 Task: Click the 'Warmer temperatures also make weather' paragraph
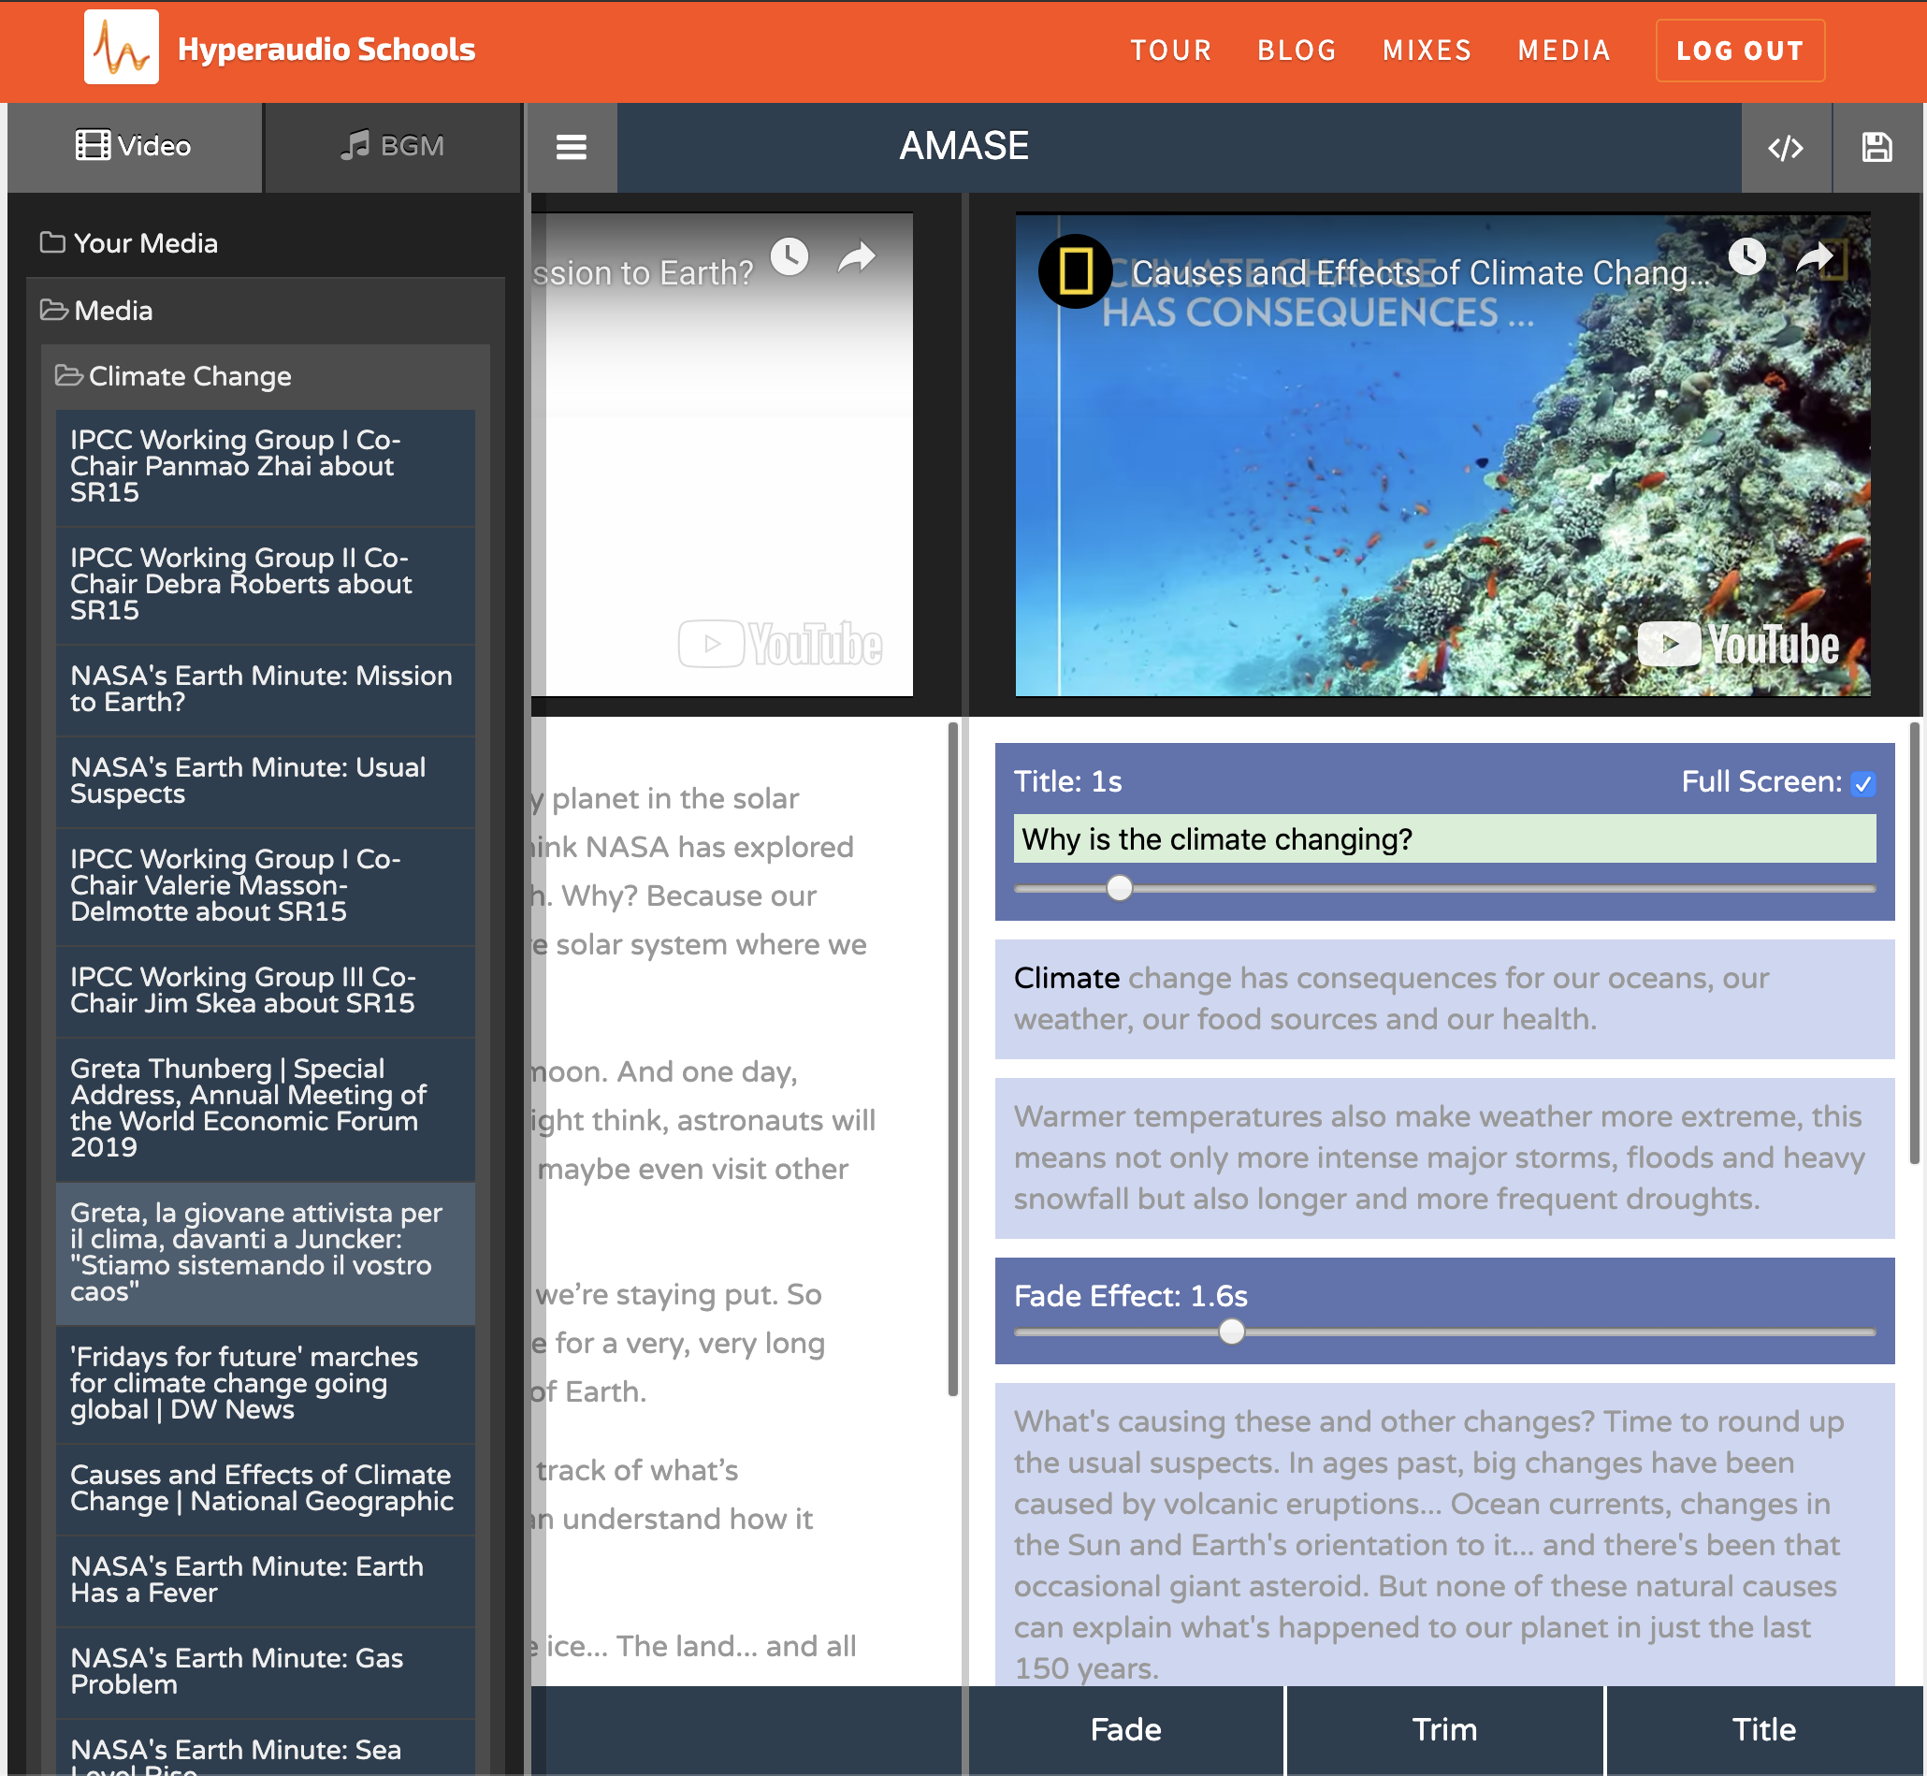pos(1444,1158)
